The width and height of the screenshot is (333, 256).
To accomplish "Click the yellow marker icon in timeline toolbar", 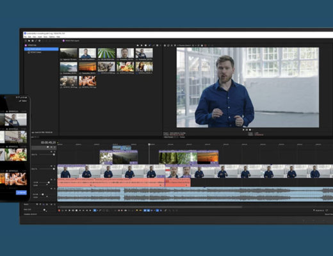I will point(137,211).
